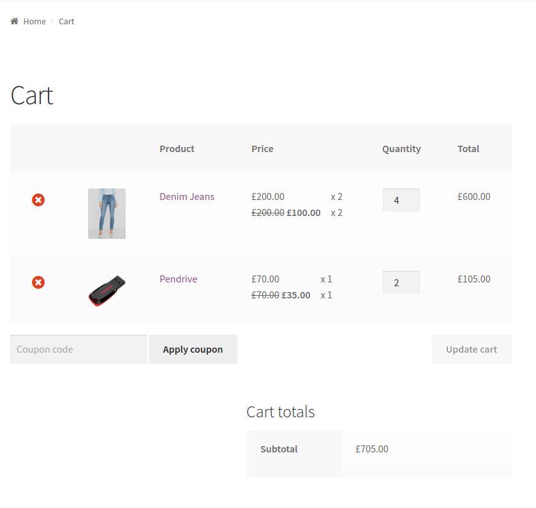
Task: Open the Denim Jeans product link
Action: (187, 197)
